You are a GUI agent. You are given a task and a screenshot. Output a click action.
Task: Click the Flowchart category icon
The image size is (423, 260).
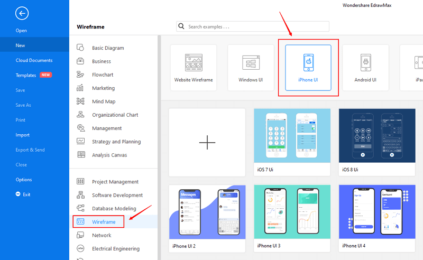click(x=80, y=75)
